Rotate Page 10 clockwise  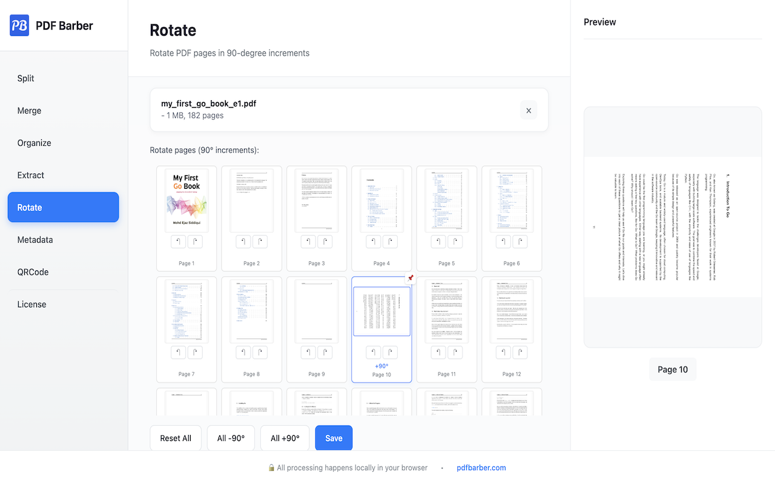coord(391,353)
